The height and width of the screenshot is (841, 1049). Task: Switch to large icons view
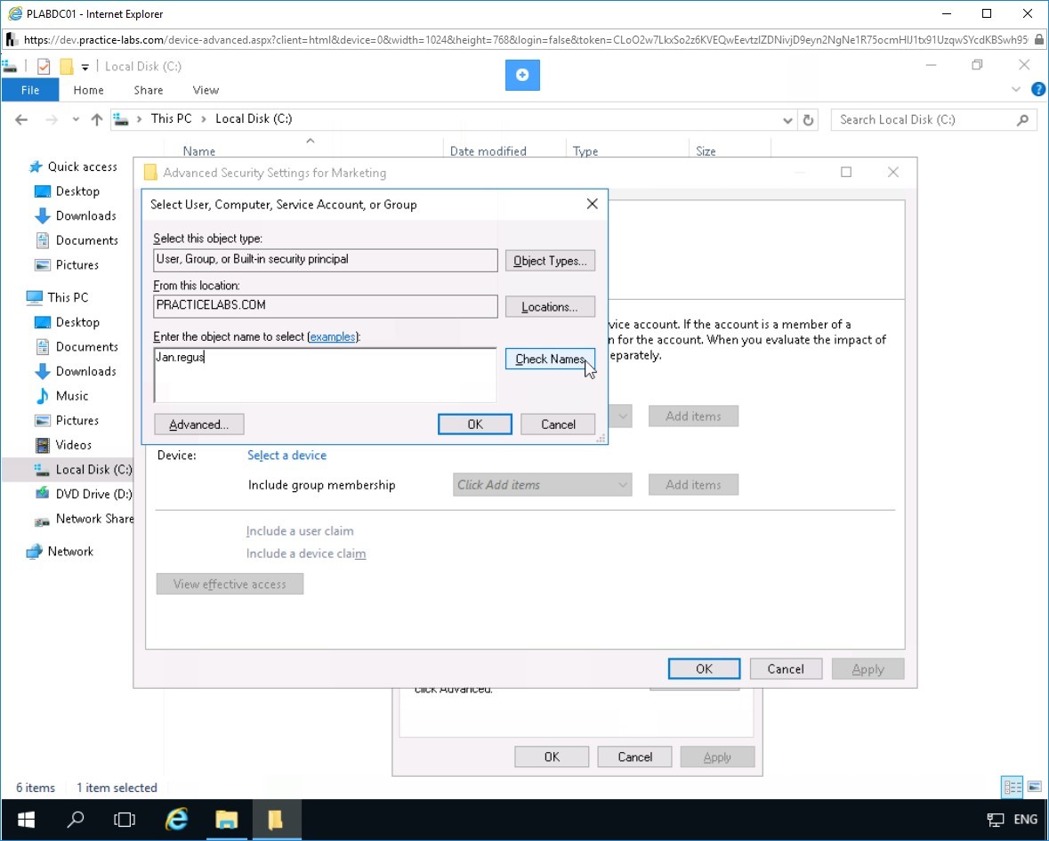point(1034,787)
